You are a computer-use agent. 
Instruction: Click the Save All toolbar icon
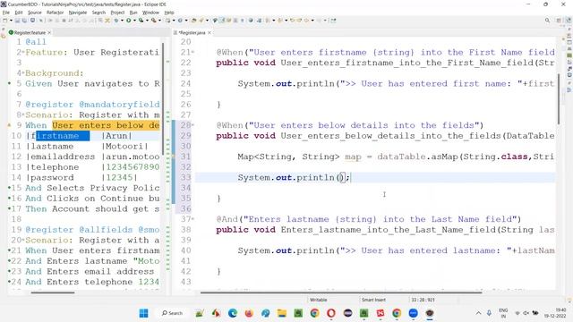pyautogui.click(x=24, y=21)
